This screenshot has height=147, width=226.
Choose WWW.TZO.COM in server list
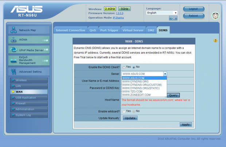click(x=144, y=92)
